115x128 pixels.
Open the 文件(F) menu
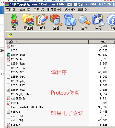(11, 10)
